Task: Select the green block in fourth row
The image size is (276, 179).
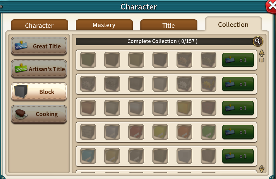Action: click(x=209, y=132)
